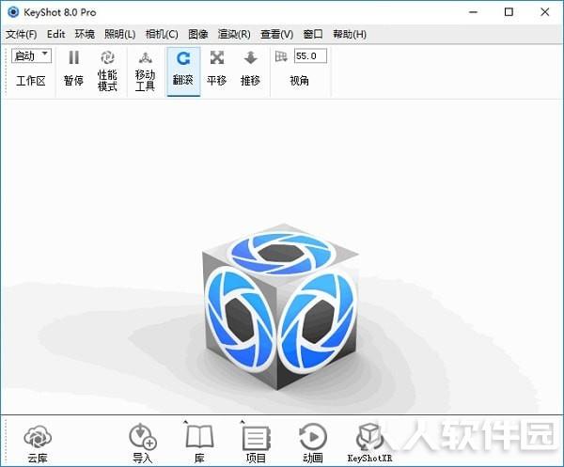Open the 库 library panel
This screenshot has width=564, height=467.
pyautogui.click(x=199, y=444)
